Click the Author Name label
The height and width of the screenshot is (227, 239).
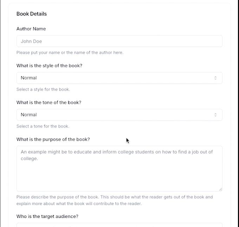pyautogui.click(x=31, y=29)
